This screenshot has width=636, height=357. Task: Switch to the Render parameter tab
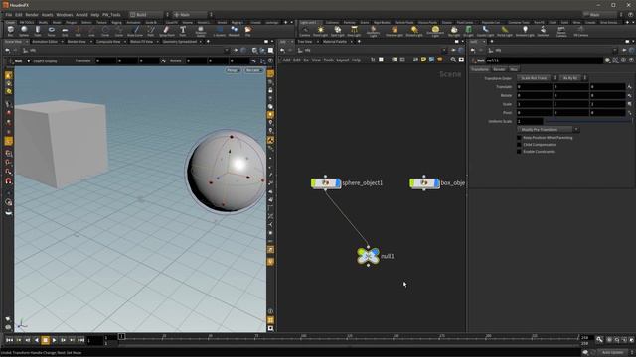pyautogui.click(x=499, y=69)
